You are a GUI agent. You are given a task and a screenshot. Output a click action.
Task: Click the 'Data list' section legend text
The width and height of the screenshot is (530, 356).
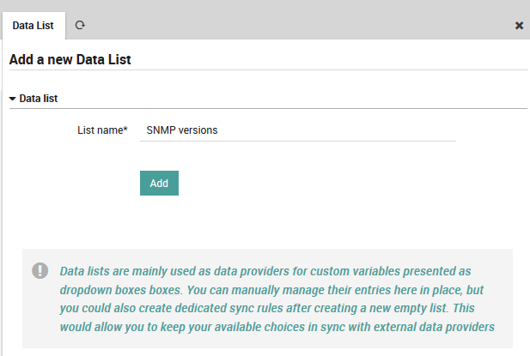(x=38, y=99)
